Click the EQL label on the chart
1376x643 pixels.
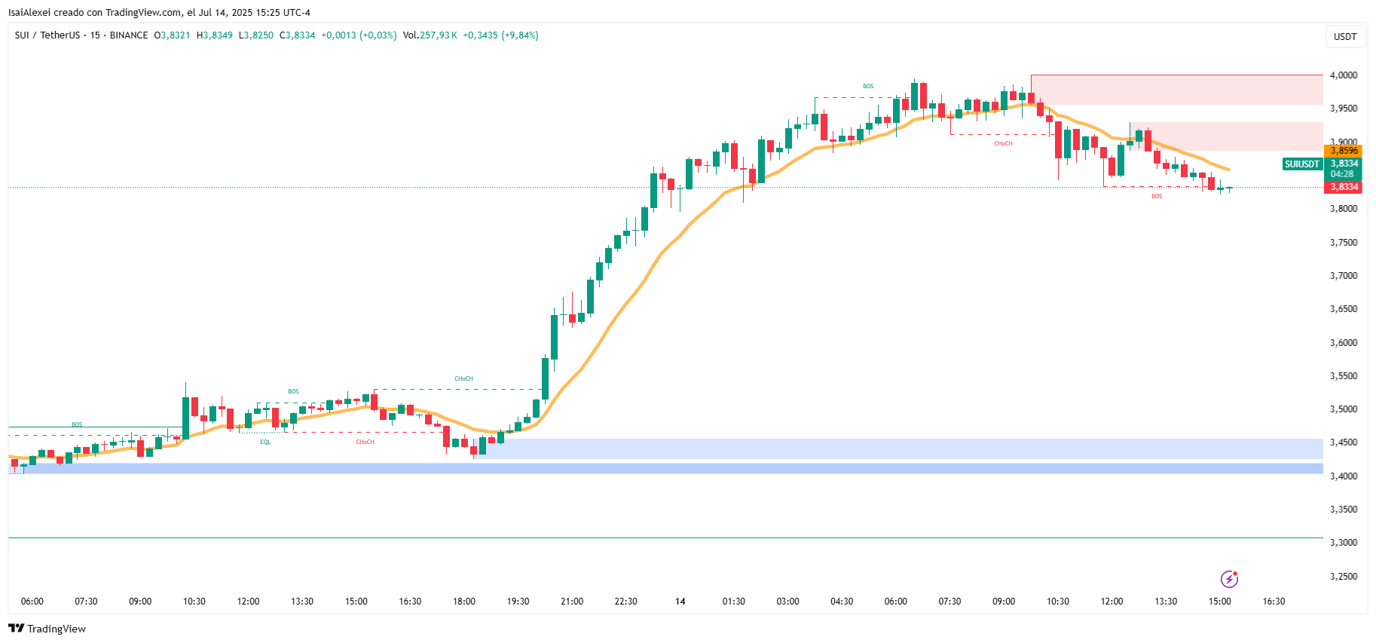265,442
